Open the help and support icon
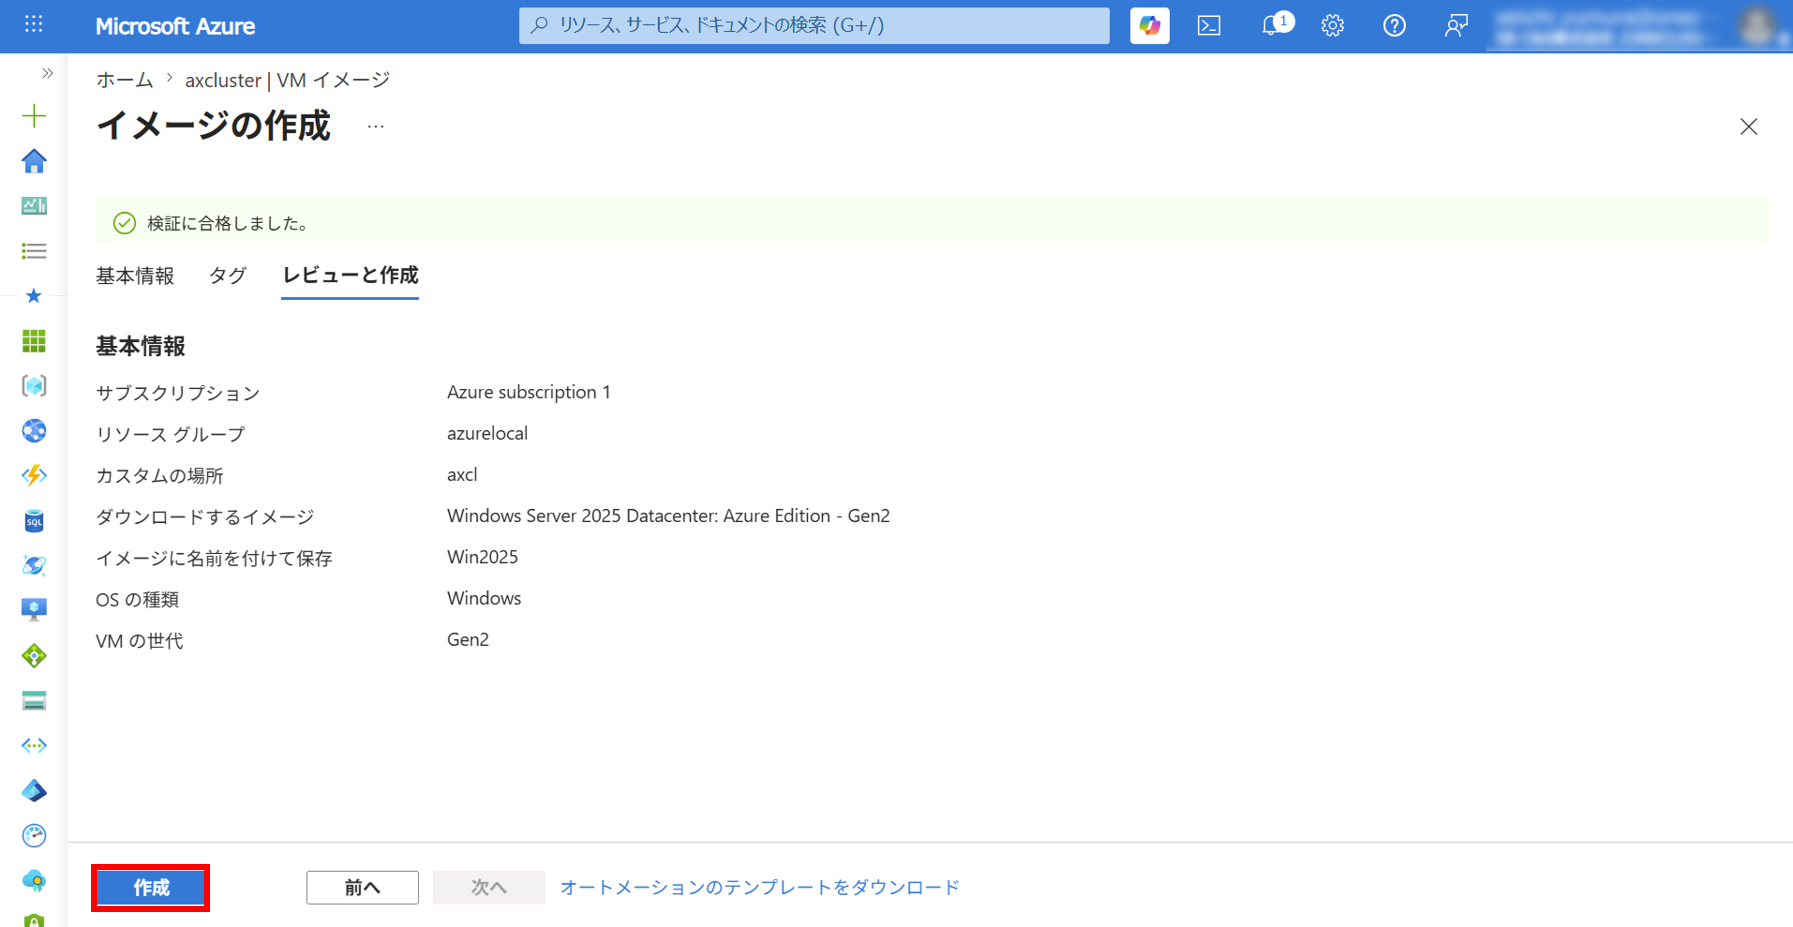This screenshot has height=927, width=1793. [1394, 26]
